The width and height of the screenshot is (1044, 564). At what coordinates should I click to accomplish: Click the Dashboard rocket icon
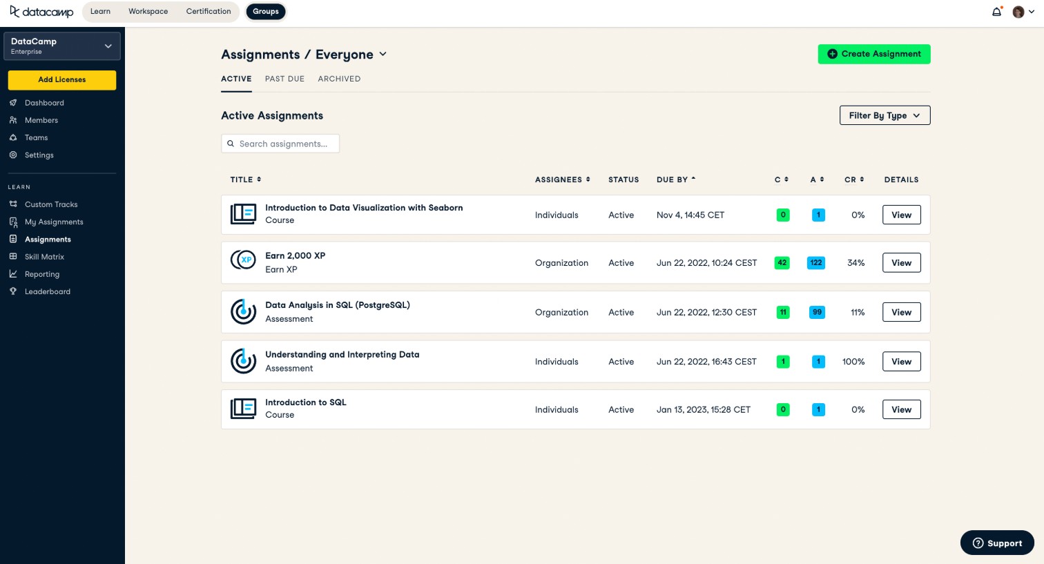13,103
